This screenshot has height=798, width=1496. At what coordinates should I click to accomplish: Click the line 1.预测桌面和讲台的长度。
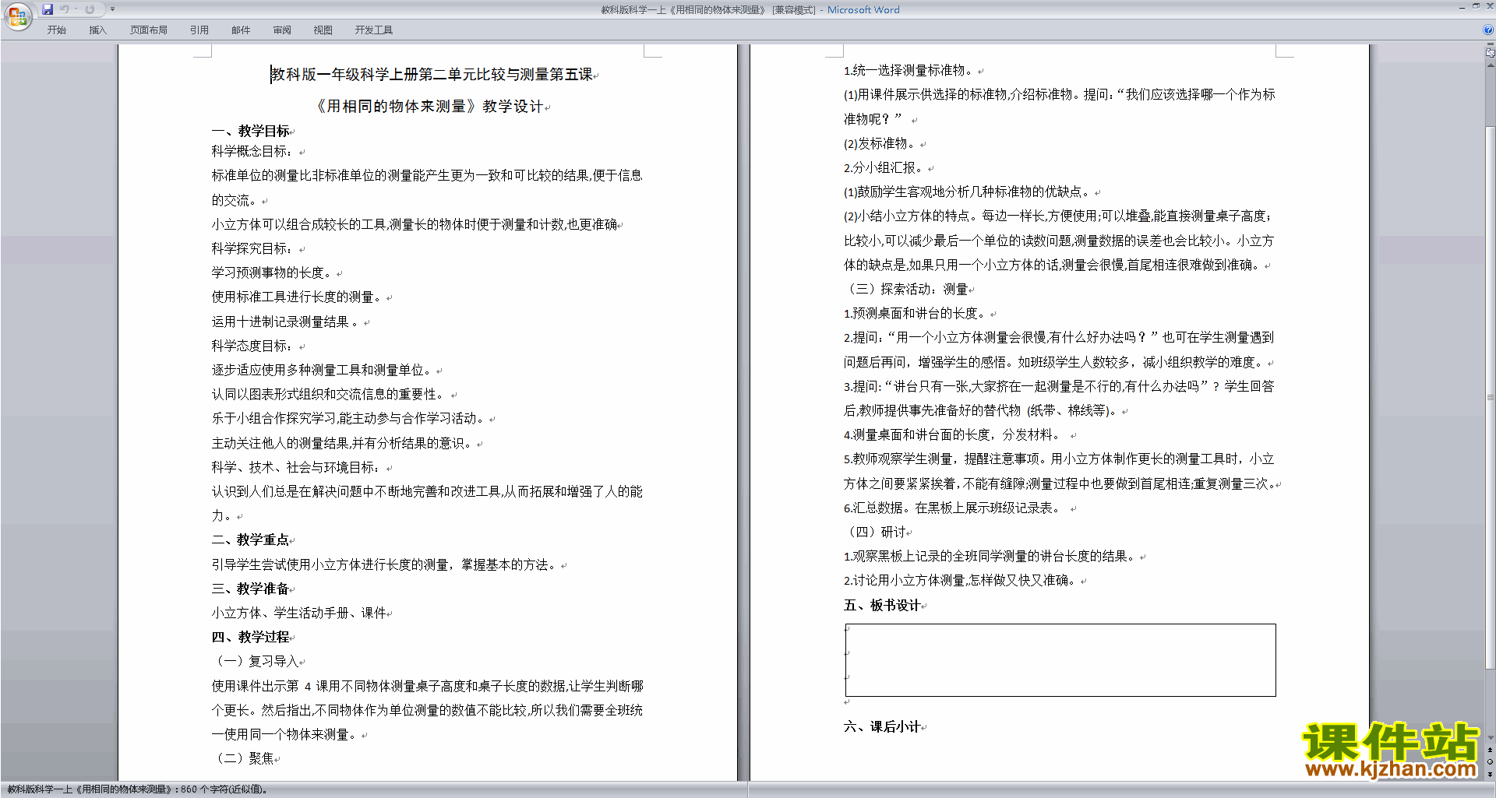(916, 313)
